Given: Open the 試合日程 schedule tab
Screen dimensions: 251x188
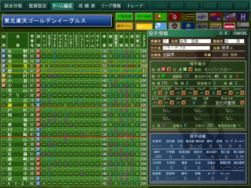Looking at the screenshot, I should [x=13, y=6].
